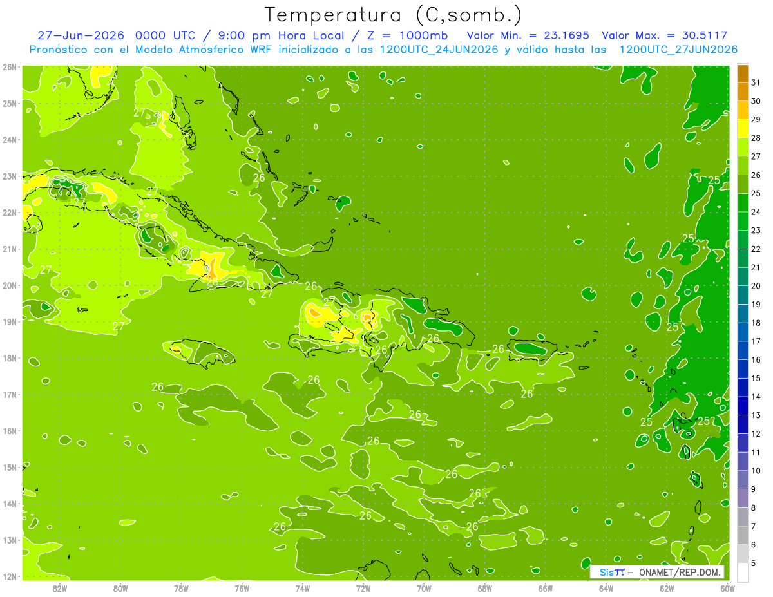
Task: Select the color bar label 11
Action: tap(756, 452)
